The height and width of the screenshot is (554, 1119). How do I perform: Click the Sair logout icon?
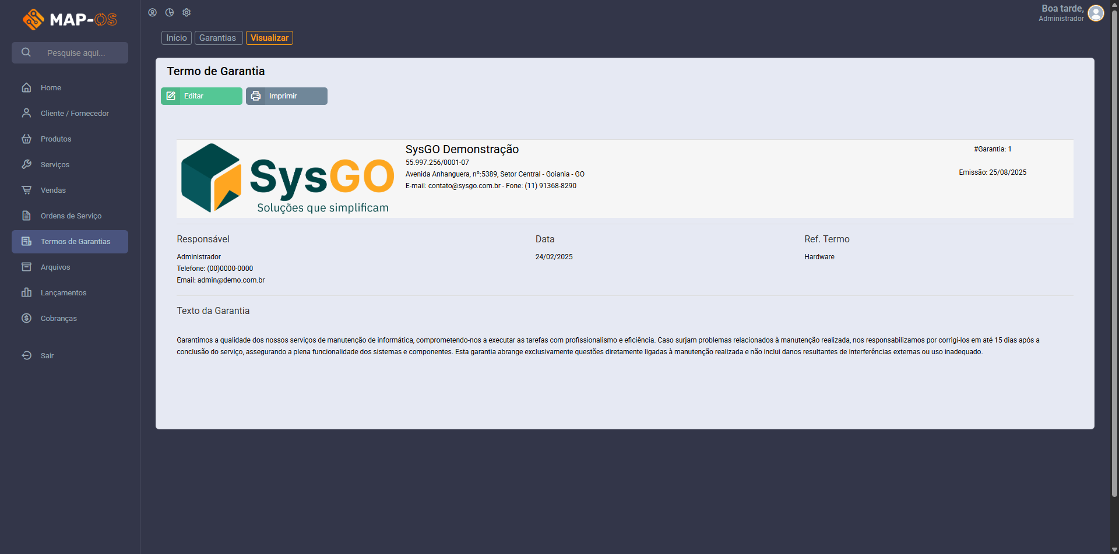26,355
